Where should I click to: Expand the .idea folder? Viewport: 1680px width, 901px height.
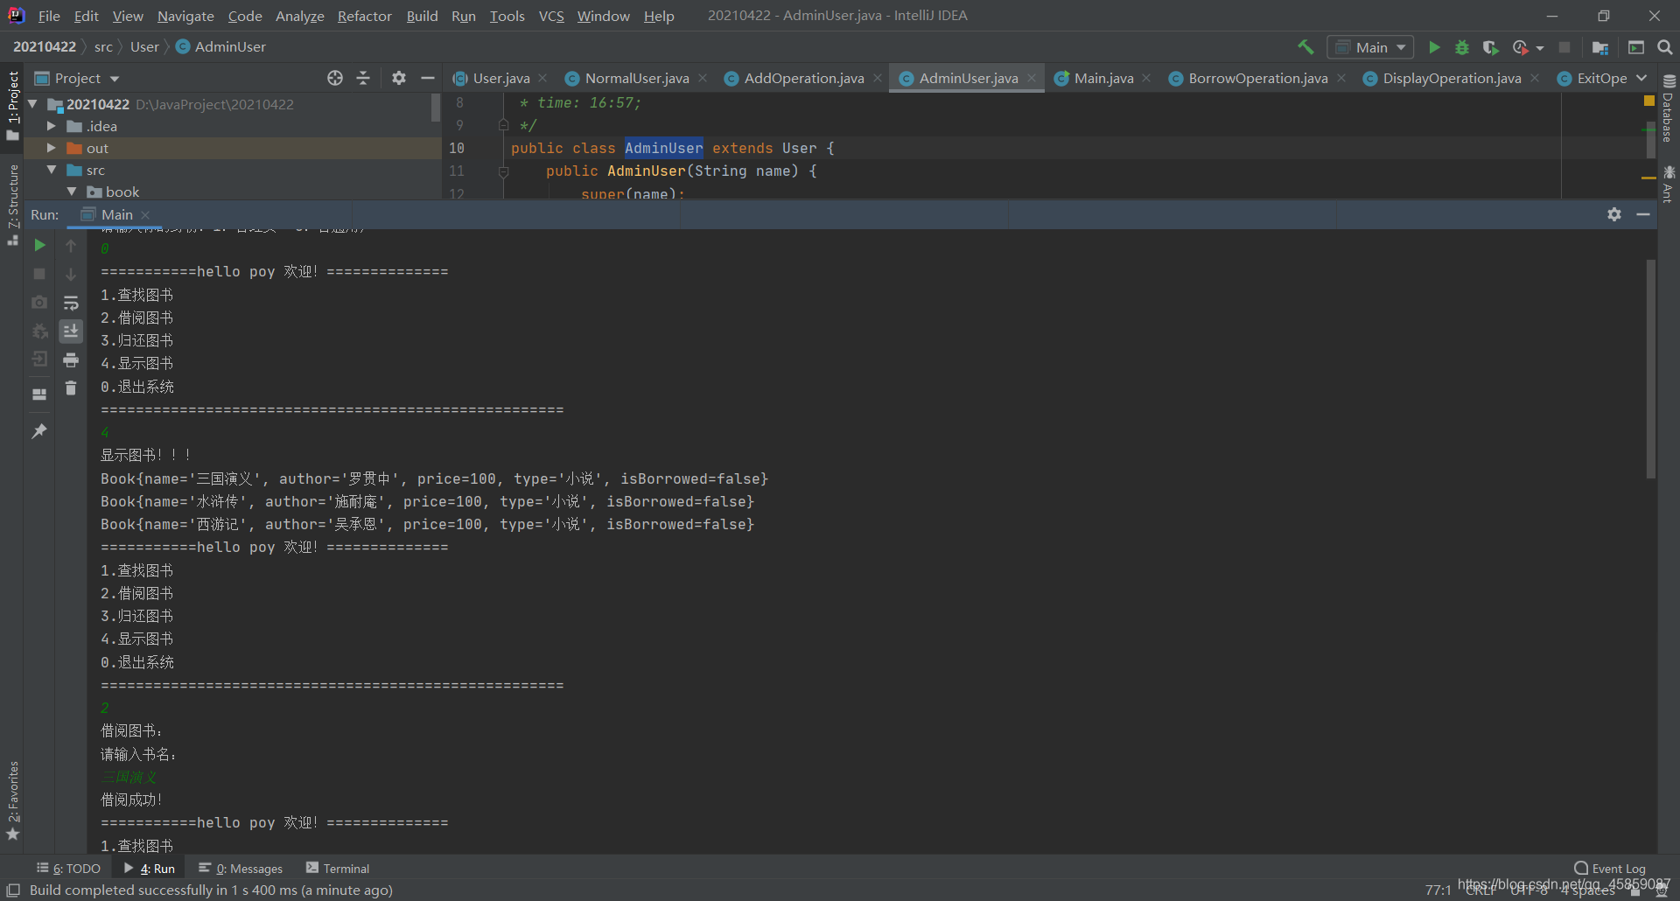pyautogui.click(x=51, y=126)
